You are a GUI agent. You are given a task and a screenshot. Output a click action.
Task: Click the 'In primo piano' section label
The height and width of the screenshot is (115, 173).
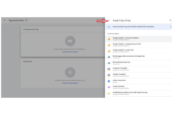pos(113,34)
